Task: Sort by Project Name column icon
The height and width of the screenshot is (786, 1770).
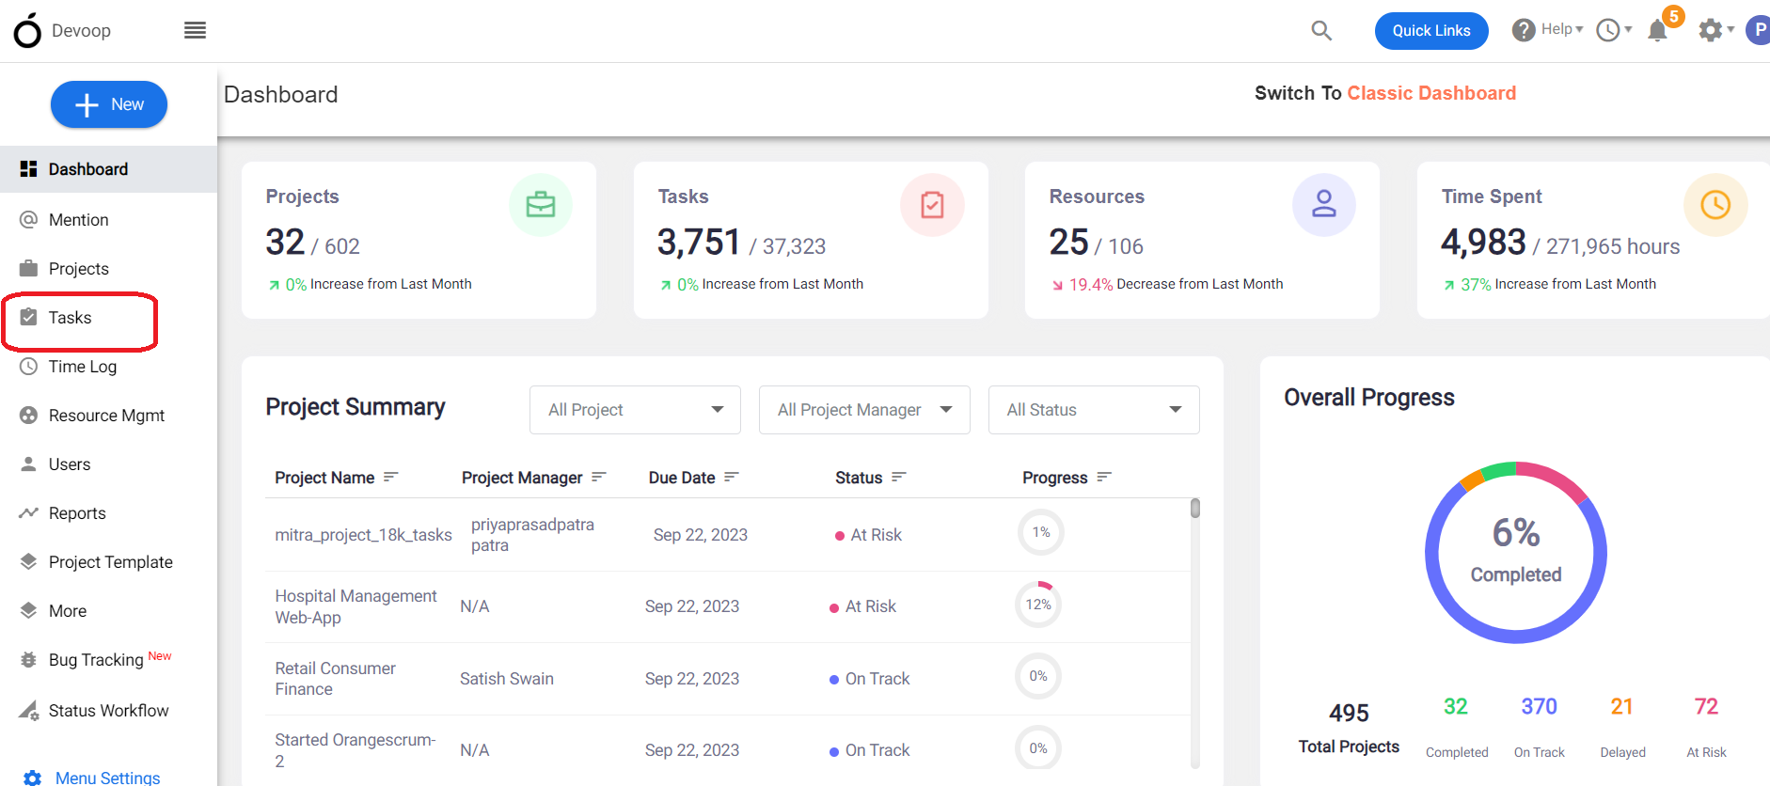Action: coord(391,478)
